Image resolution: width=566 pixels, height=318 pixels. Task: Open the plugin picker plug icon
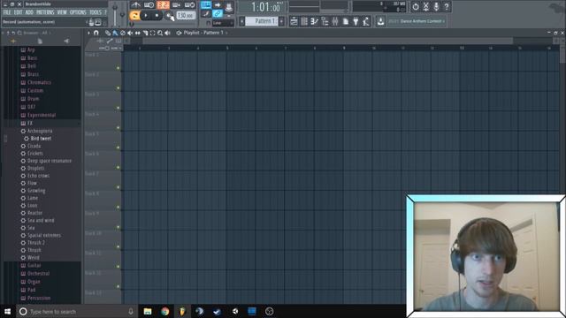tap(356, 21)
